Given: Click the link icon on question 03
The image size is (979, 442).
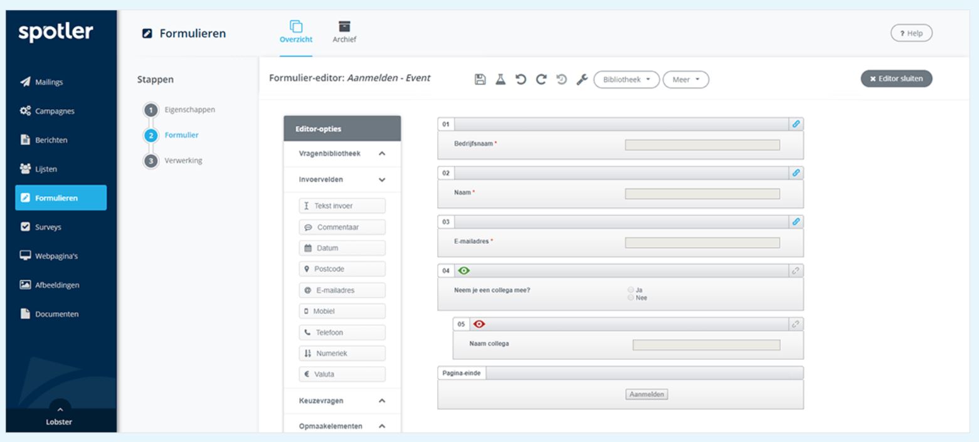Looking at the screenshot, I should [796, 221].
